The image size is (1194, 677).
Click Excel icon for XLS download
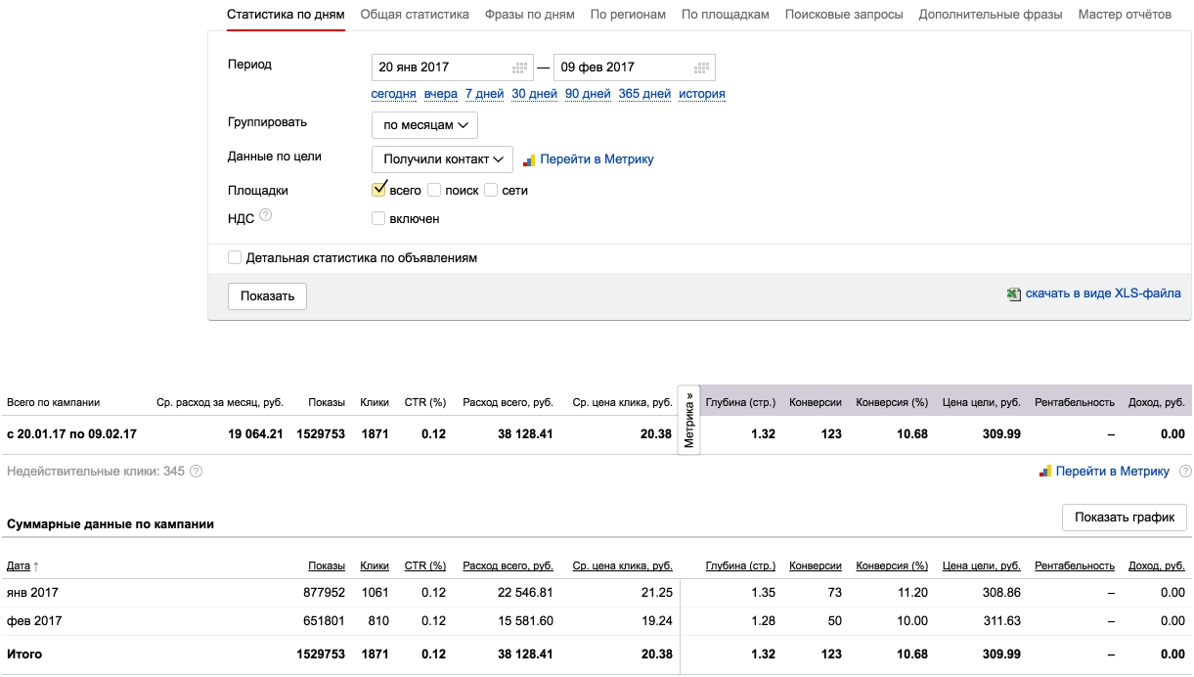pyautogui.click(x=1014, y=293)
